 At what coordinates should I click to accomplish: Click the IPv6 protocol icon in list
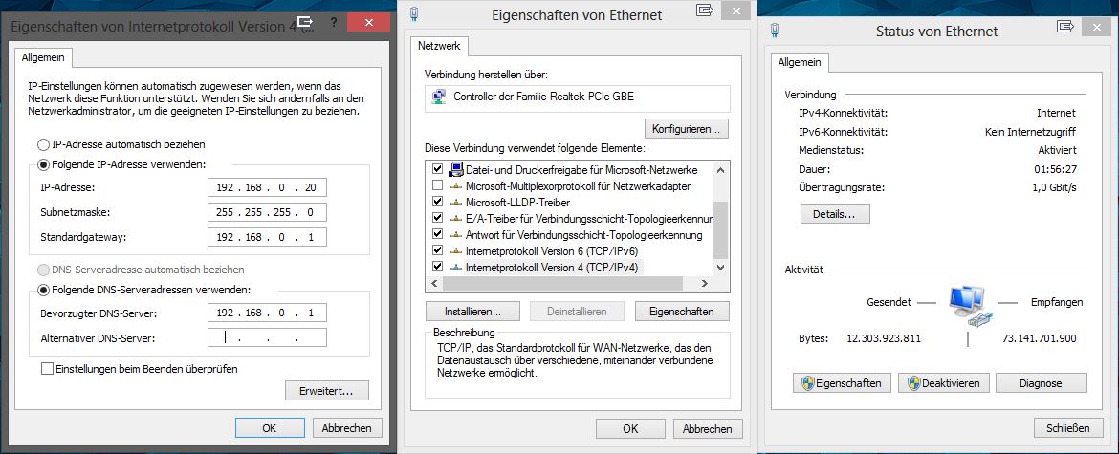coord(455,250)
